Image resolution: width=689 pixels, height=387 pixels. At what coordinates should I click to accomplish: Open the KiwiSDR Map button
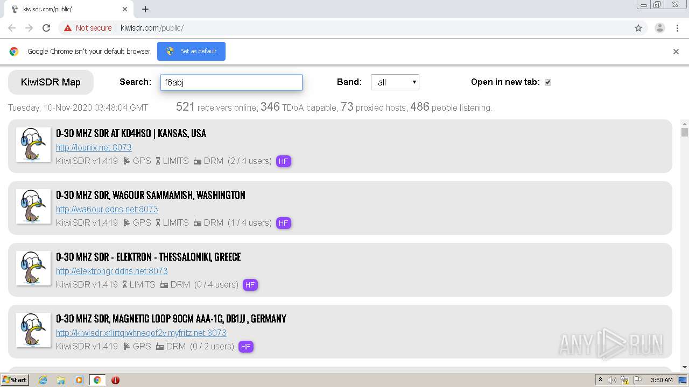[x=51, y=82]
